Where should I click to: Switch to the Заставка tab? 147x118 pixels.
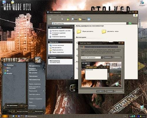point(97,47)
